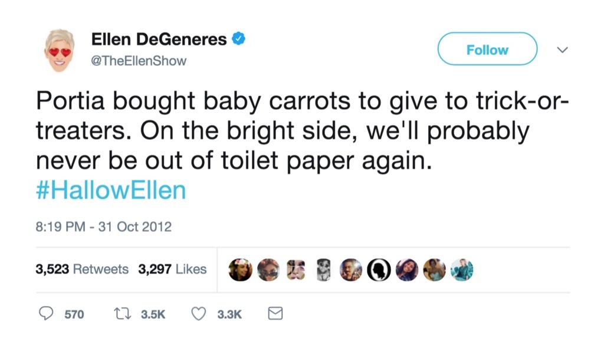Click the first liker avatar thumbnail

[x=240, y=269]
